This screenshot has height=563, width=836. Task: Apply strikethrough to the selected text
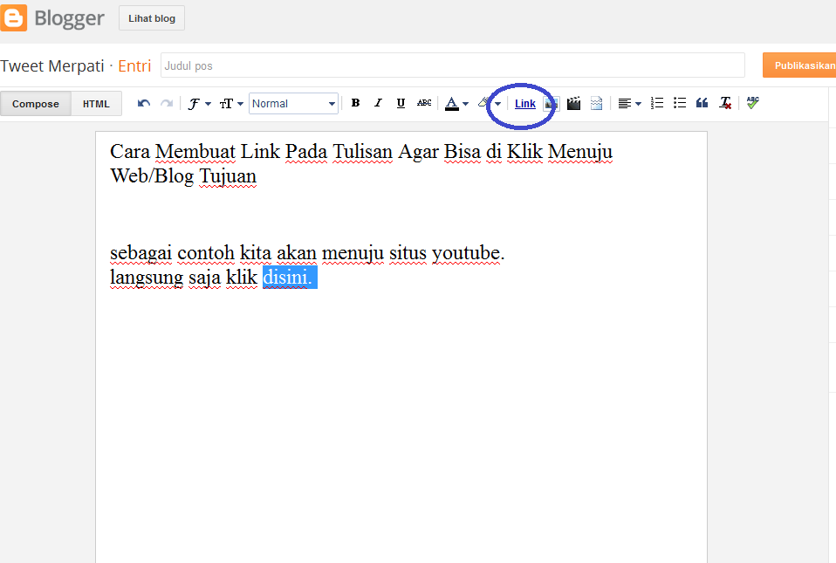tap(424, 103)
